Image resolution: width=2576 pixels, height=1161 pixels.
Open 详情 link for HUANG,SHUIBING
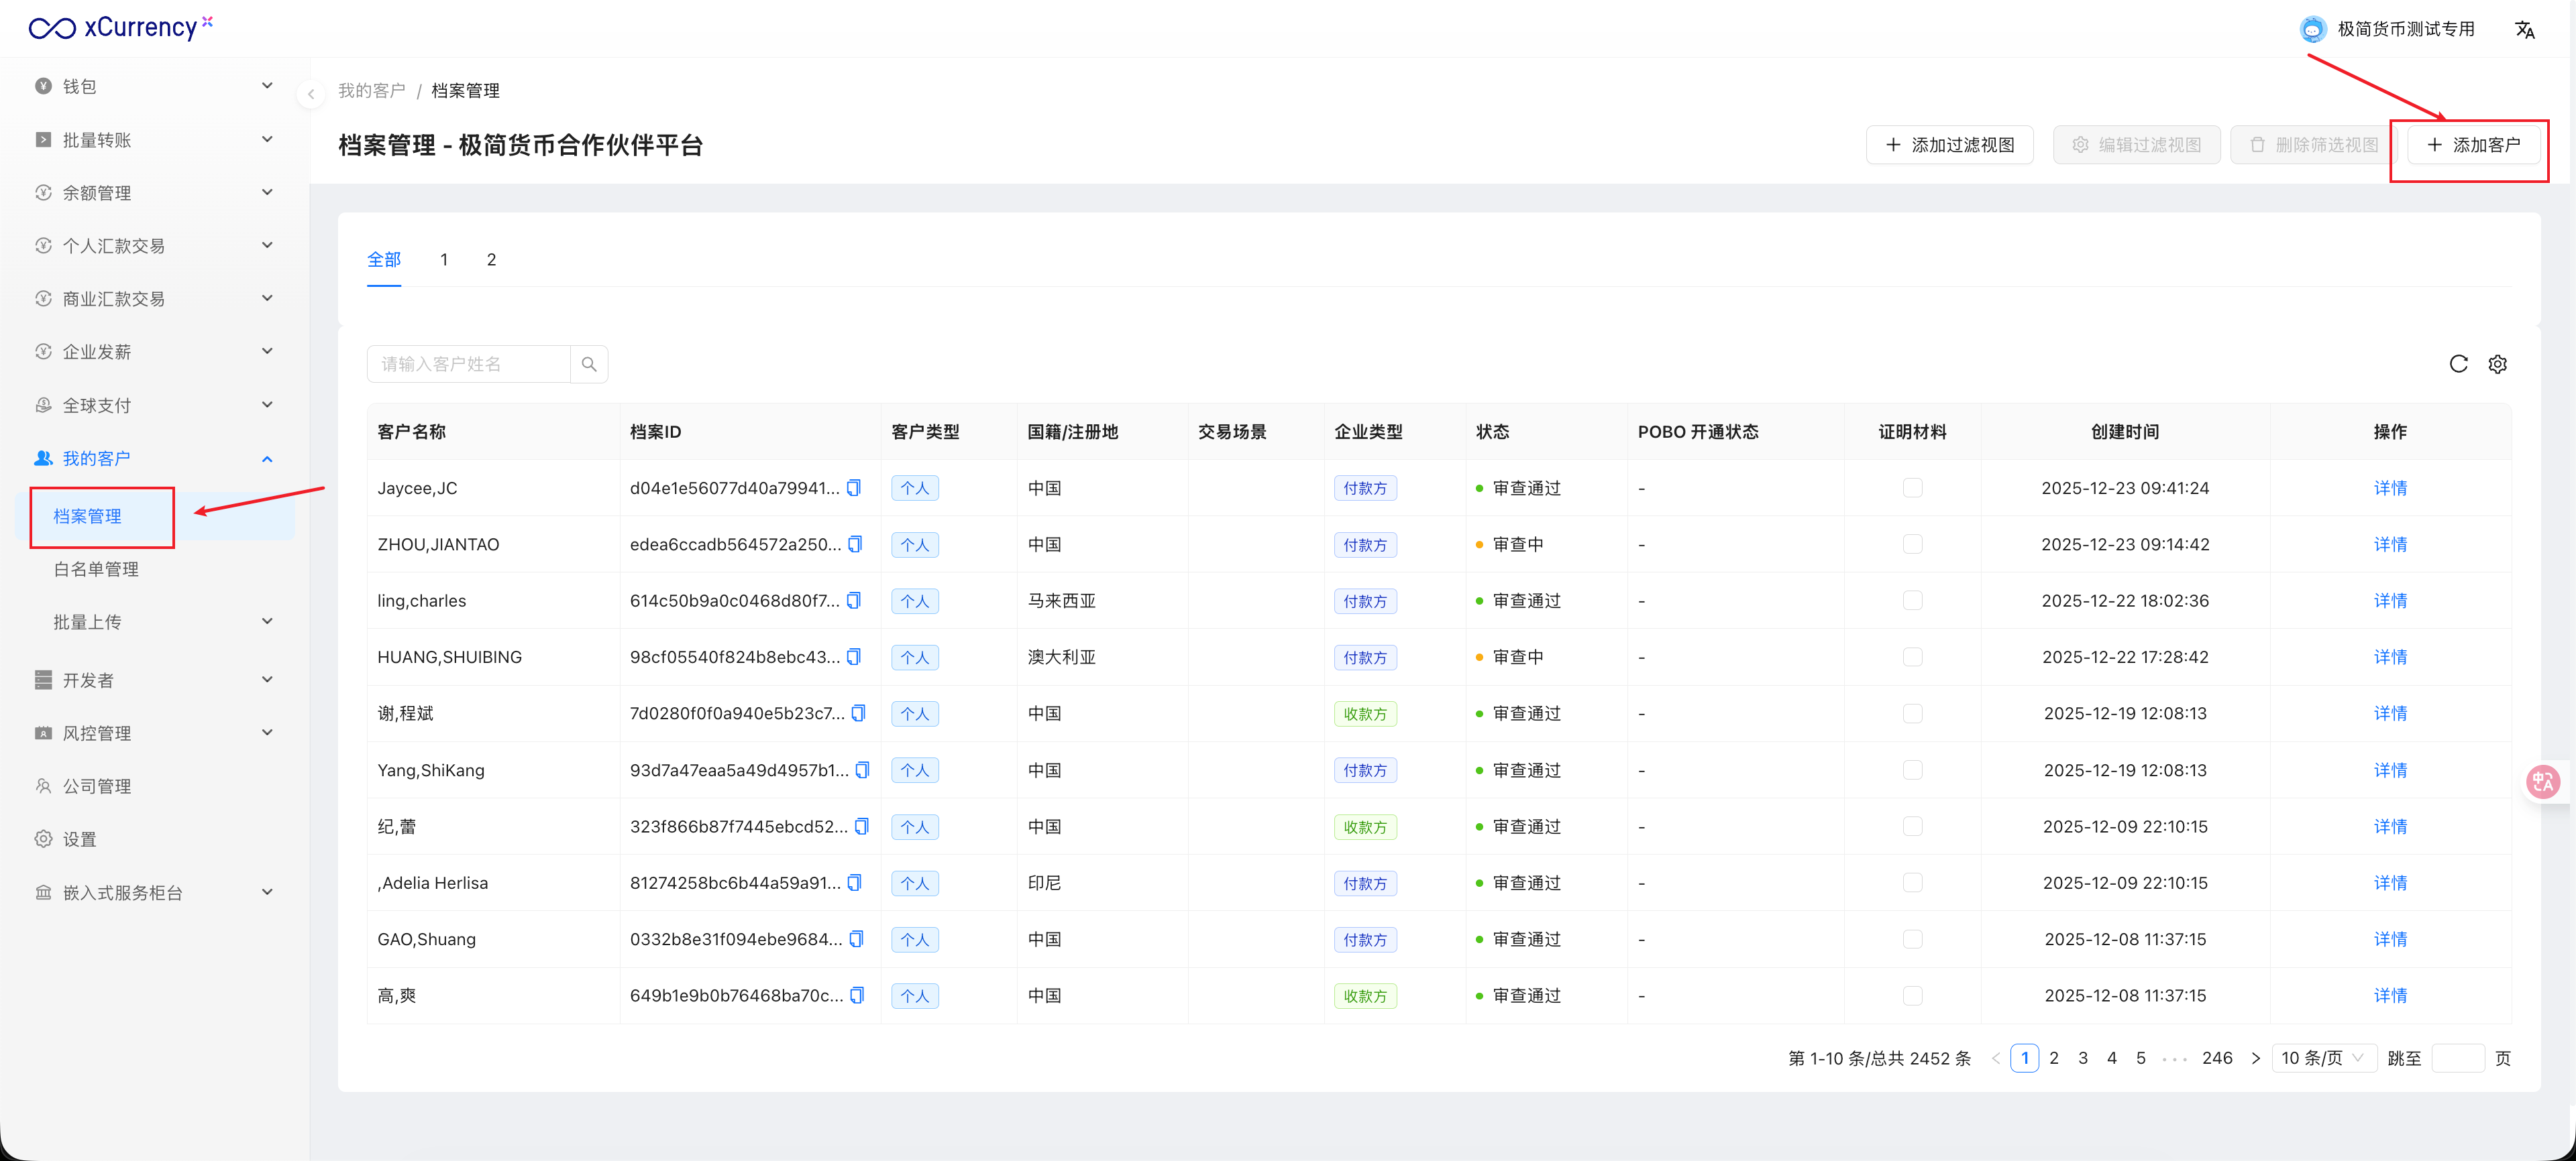[x=2390, y=656]
